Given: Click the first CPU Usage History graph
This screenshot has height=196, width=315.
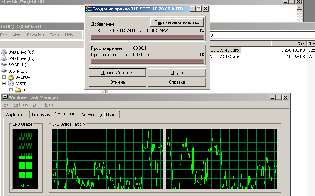Looking at the screenshot, I should click(108, 159).
